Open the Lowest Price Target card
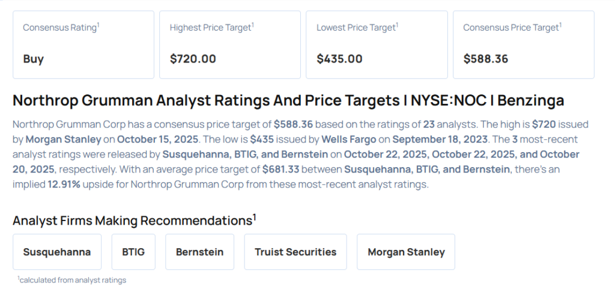The width and height of the screenshot is (615, 301). pyautogui.click(x=377, y=44)
